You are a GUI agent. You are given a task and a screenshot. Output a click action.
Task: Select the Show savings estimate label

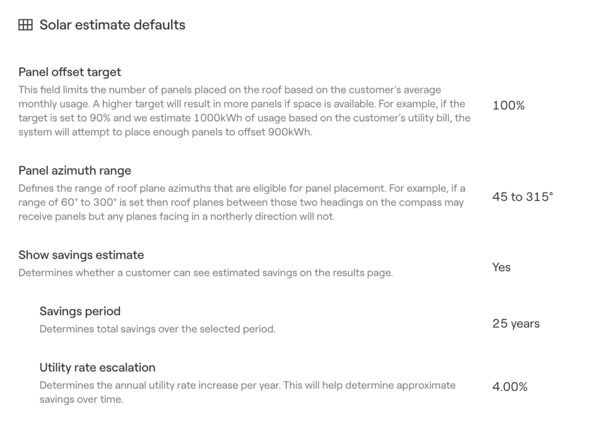[81, 255]
